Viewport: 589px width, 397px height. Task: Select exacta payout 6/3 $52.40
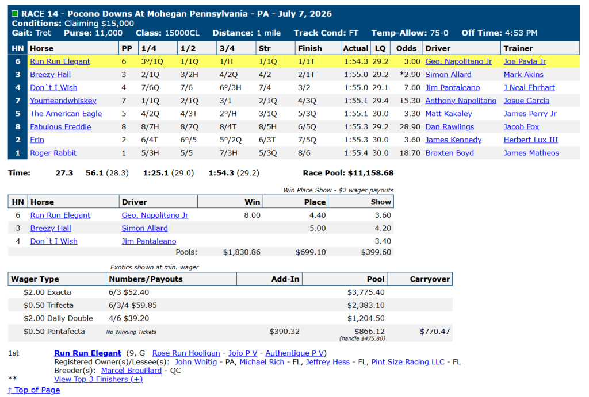[129, 292]
